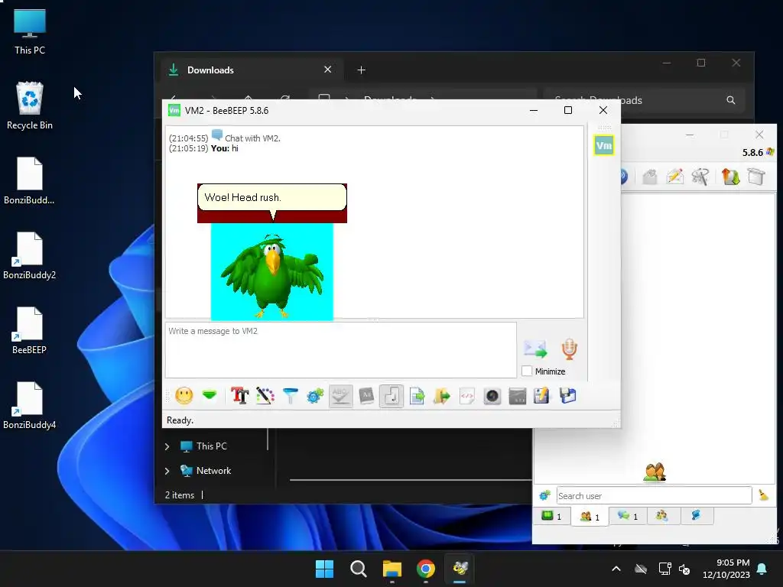Open chat settings blue gear icon
783x587 pixels.
pos(315,396)
